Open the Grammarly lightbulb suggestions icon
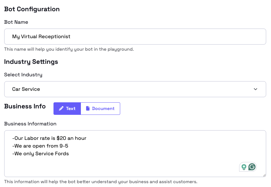Screen dimensions: 271x187 [x=244, y=167]
